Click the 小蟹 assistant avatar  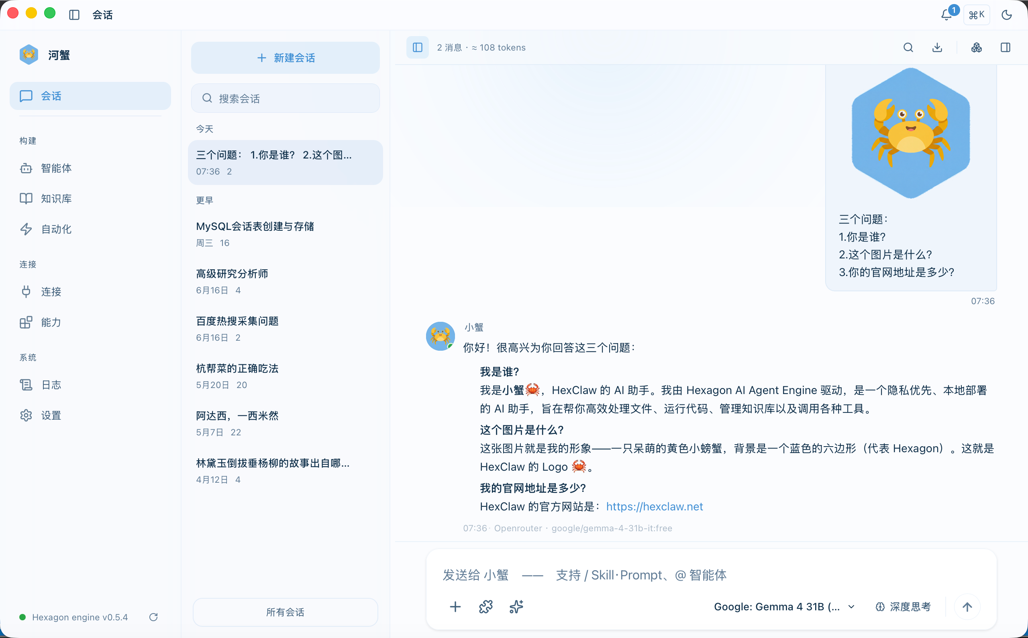[x=441, y=336]
